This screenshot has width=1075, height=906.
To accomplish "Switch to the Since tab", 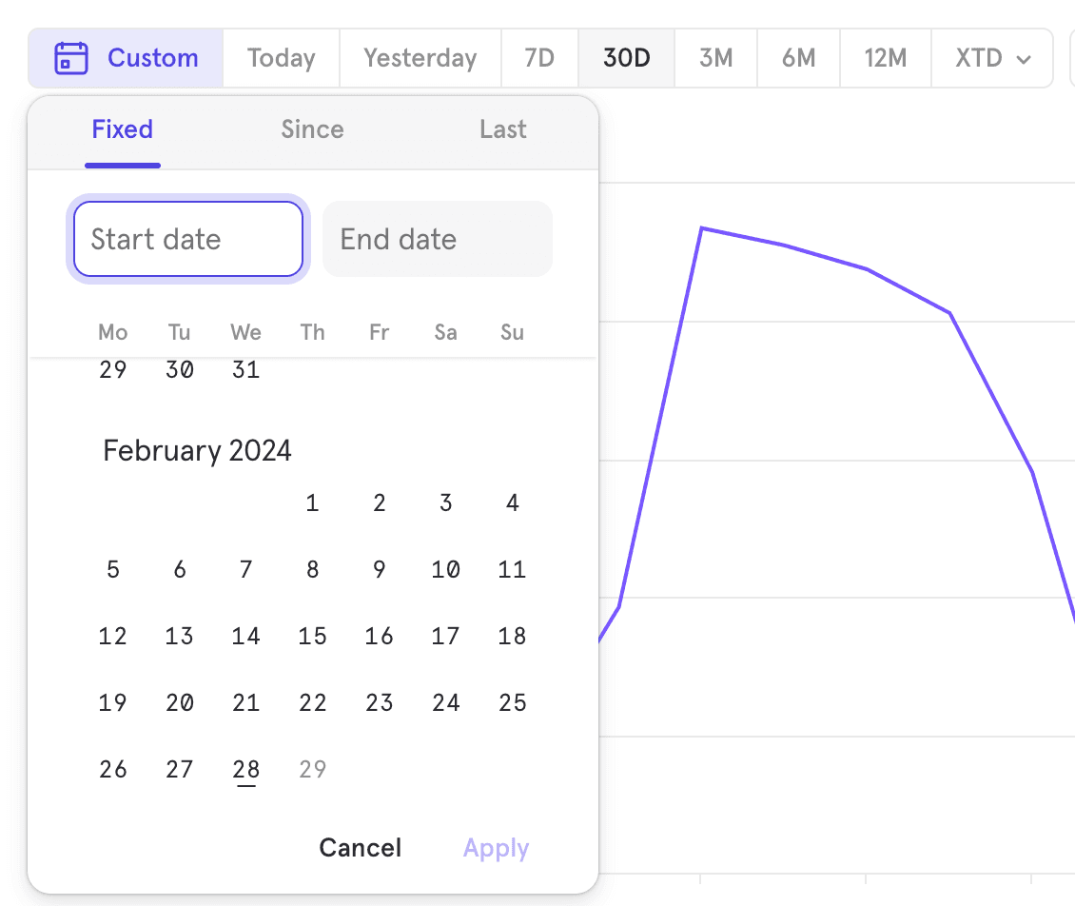I will click(x=312, y=129).
